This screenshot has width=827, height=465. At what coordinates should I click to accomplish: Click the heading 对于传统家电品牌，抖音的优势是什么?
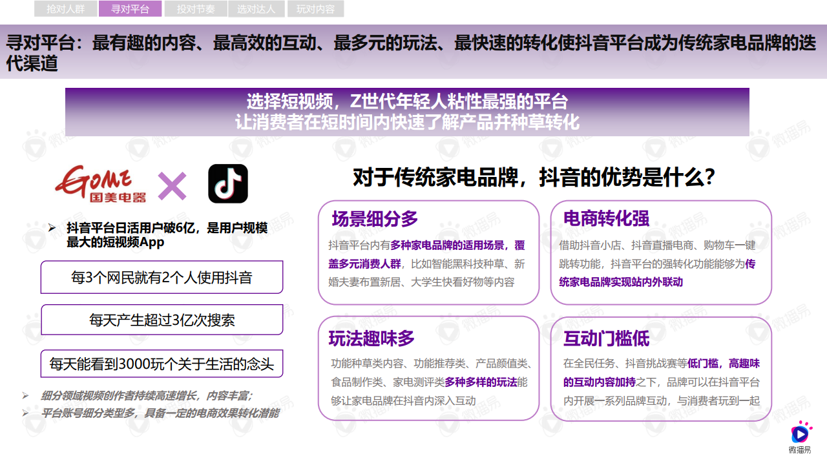[x=534, y=176]
